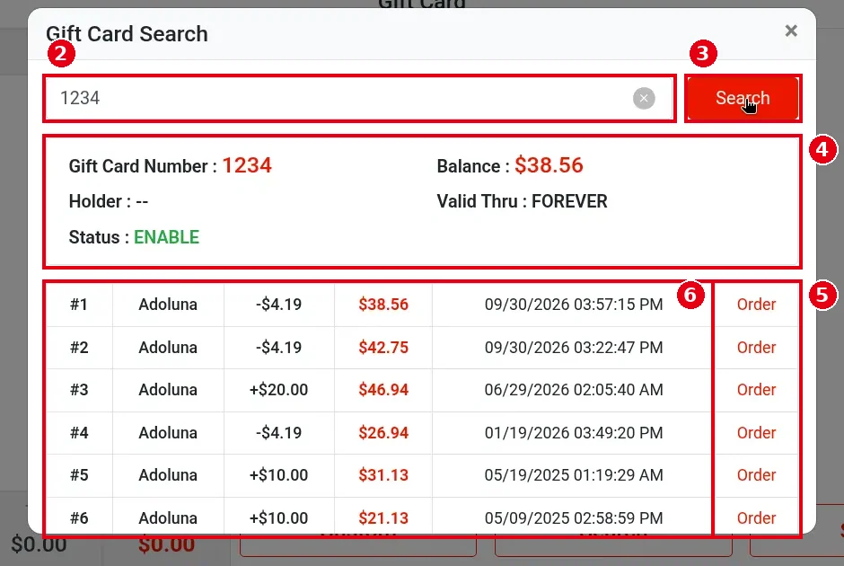Viewport: 844px width, 566px height.
Task: Click the ENABLE status value
Action: coord(166,237)
